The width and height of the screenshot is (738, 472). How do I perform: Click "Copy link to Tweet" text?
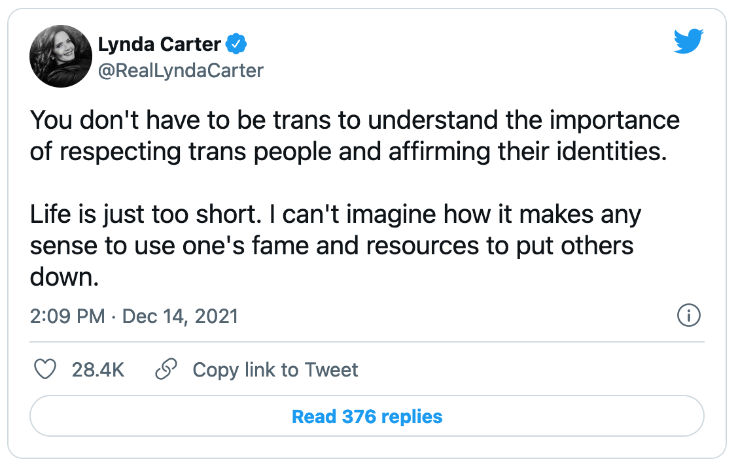tap(275, 370)
